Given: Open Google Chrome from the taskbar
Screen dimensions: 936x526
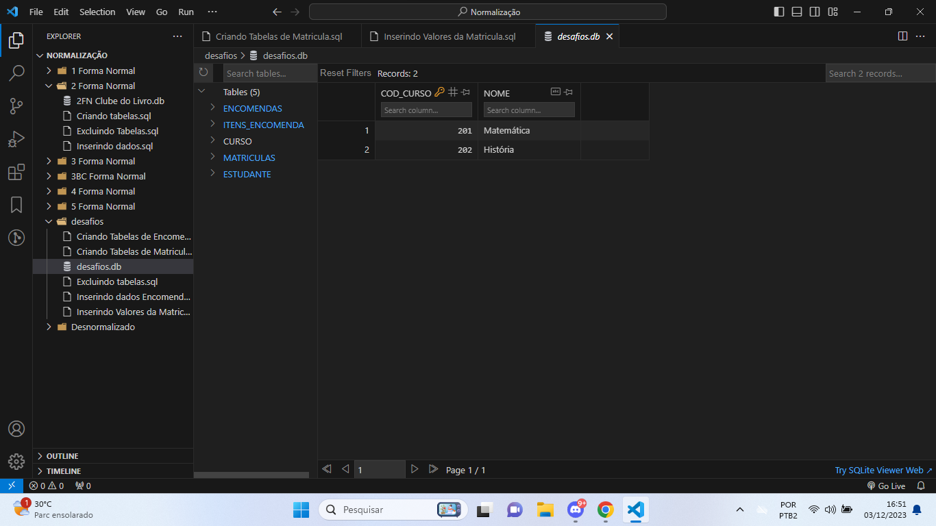Looking at the screenshot, I should click(605, 510).
